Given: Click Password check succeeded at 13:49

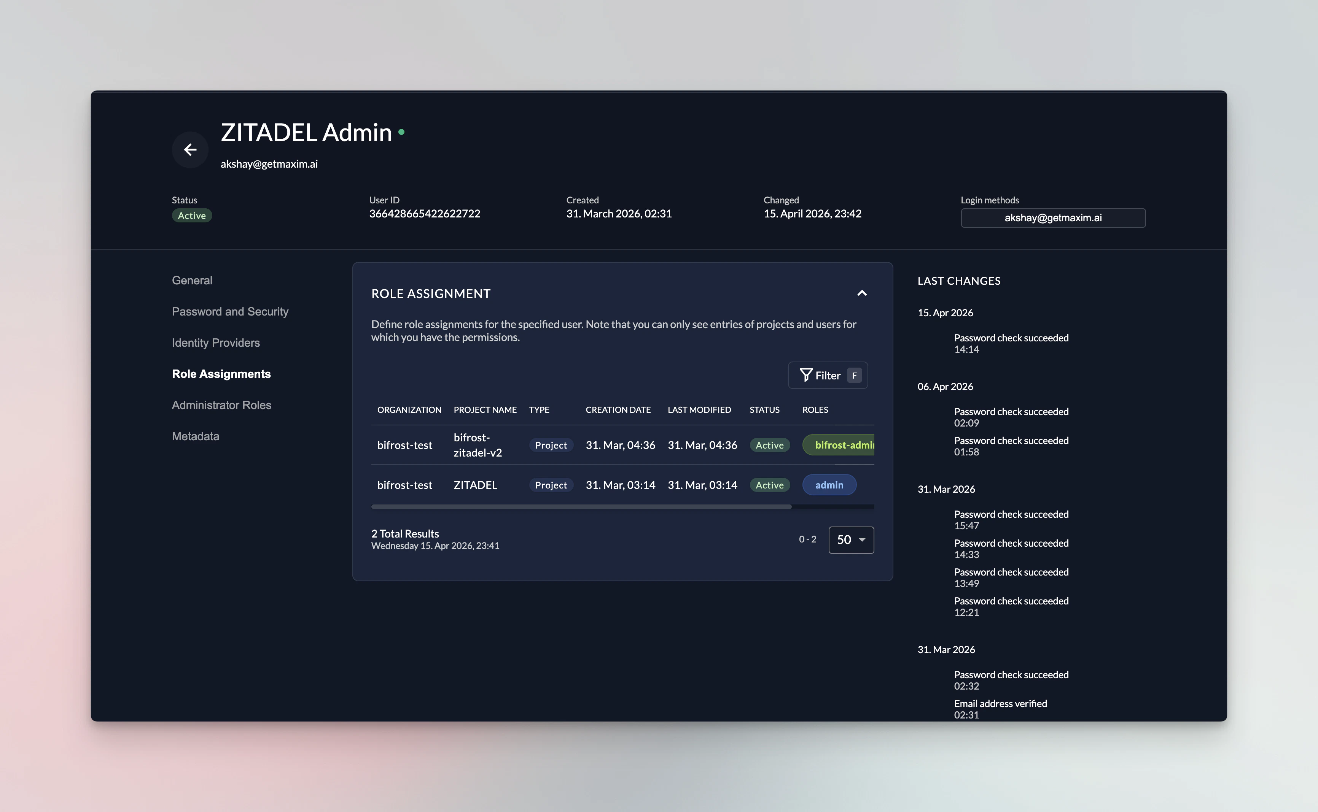Looking at the screenshot, I should pos(1011,578).
